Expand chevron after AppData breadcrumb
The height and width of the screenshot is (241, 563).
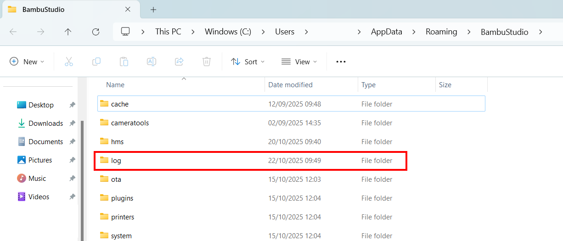(414, 32)
